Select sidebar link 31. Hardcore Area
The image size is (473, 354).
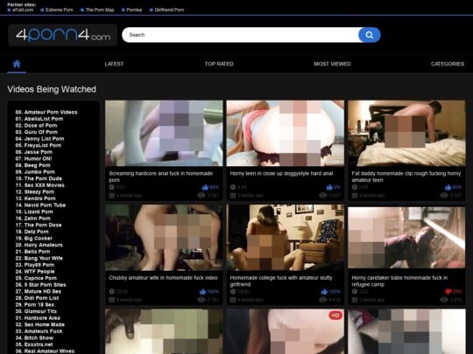point(38,318)
